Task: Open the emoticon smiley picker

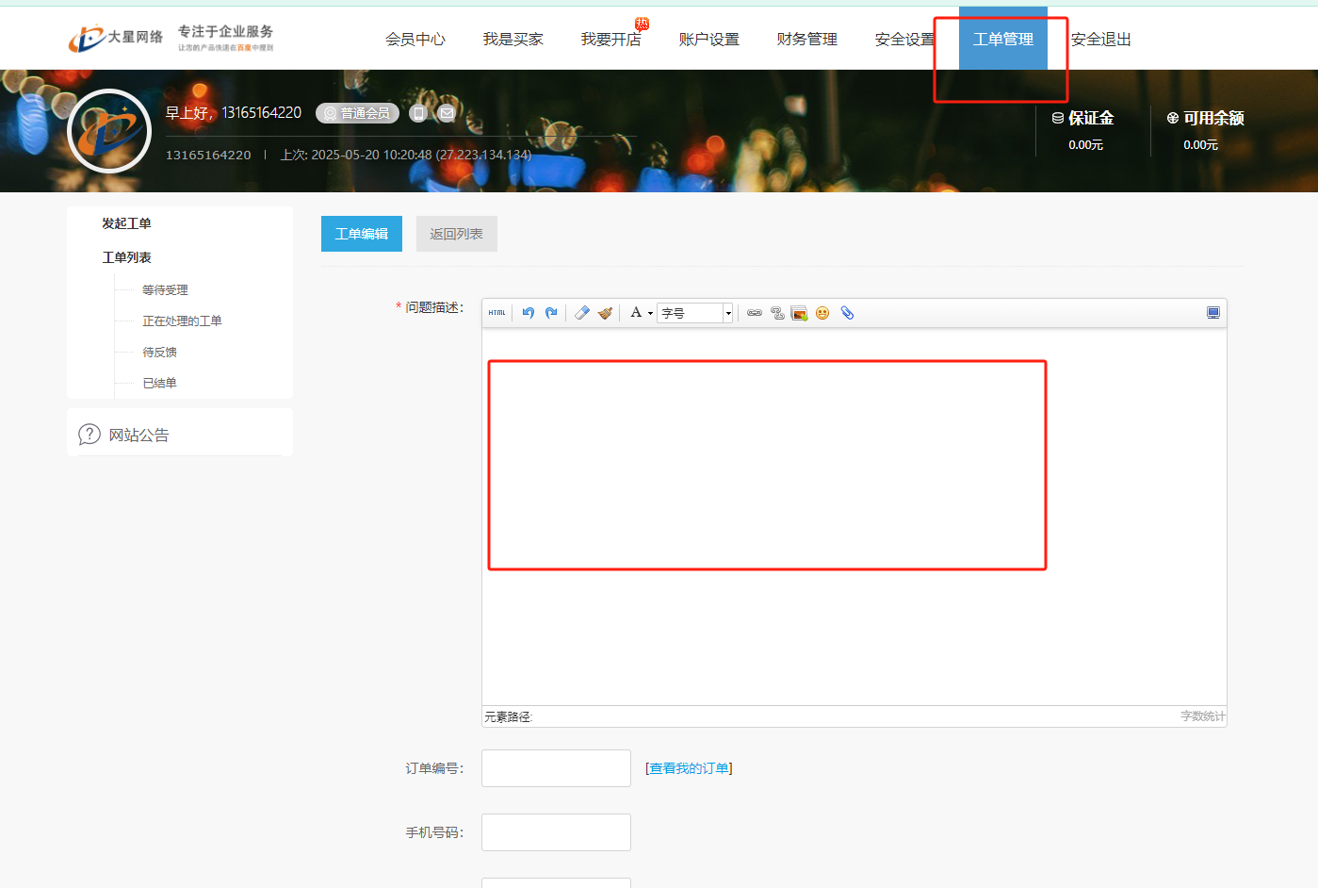Action: (822, 313)
